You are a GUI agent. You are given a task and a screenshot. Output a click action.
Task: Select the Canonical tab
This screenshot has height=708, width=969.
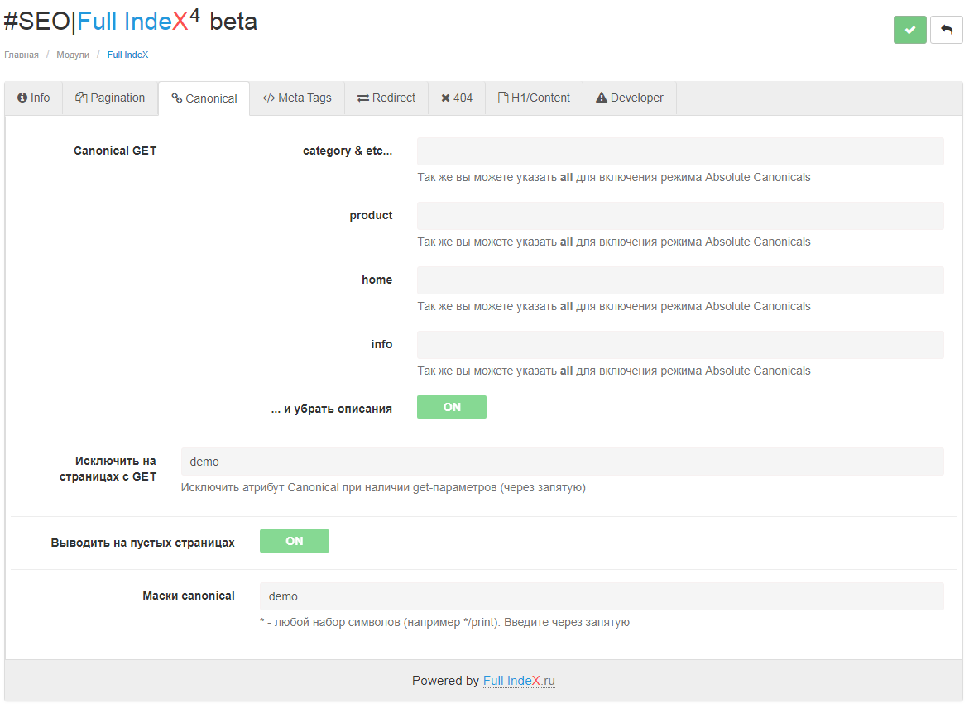204,98
